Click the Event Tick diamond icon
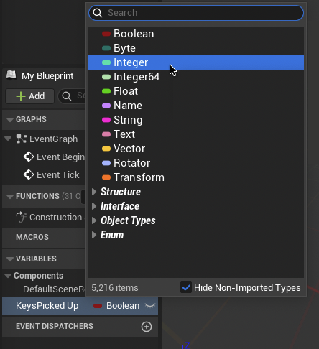The width and height of the screenshot is (319, 349). point(29,174)
